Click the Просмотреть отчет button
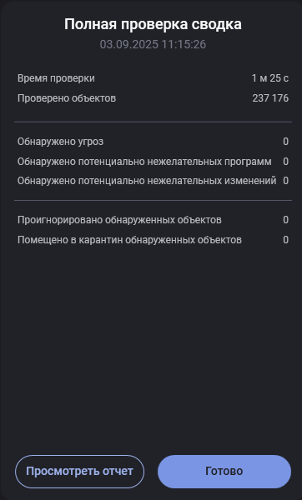 point(79,472)
